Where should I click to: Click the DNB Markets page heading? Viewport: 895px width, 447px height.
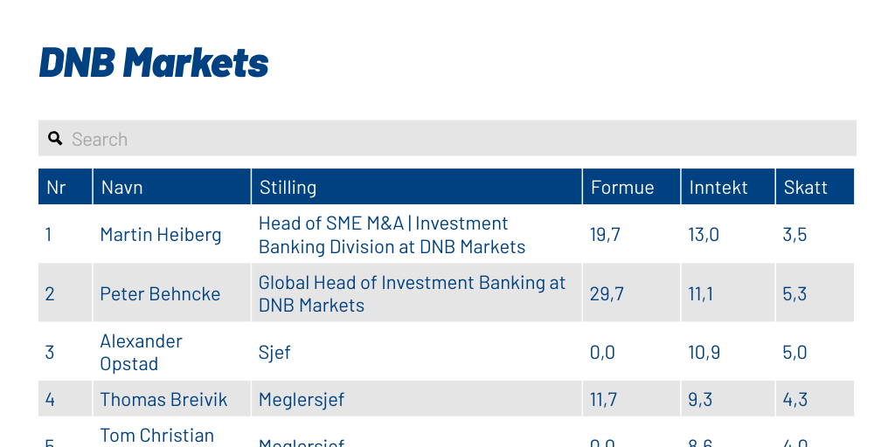154,63
